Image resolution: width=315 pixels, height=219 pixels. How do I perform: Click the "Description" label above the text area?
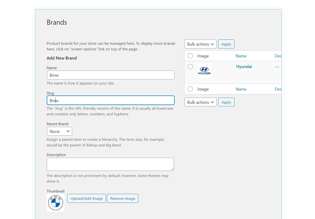coord(56,155)
